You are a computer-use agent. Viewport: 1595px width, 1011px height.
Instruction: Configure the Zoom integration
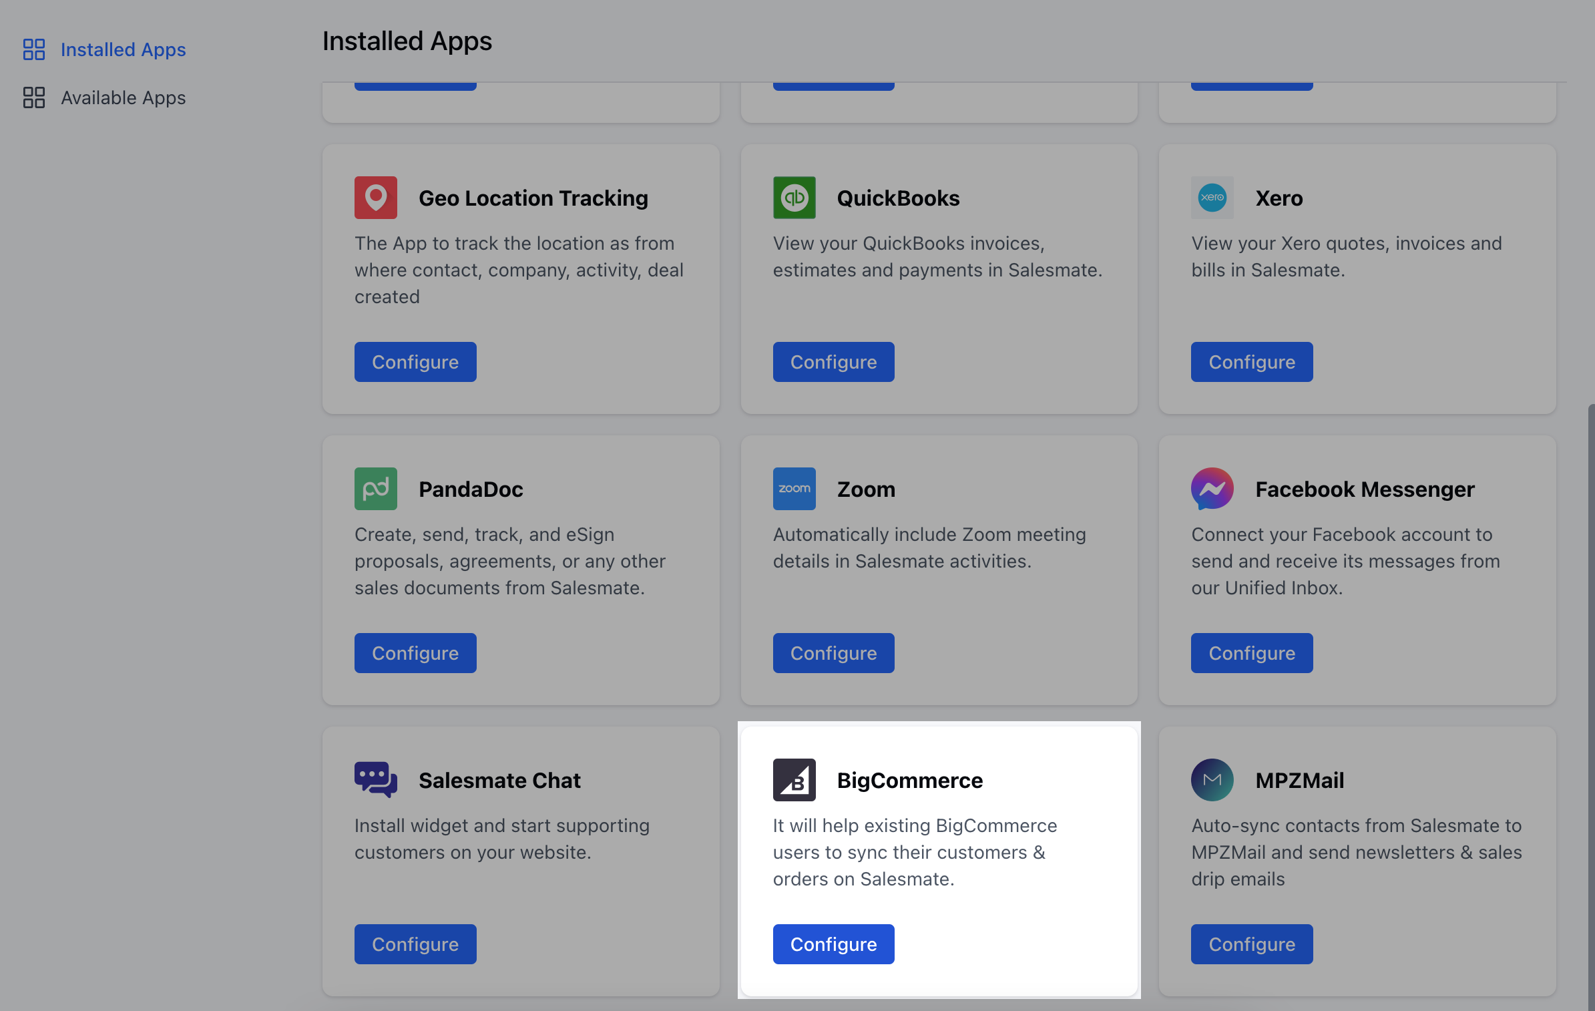833,652
